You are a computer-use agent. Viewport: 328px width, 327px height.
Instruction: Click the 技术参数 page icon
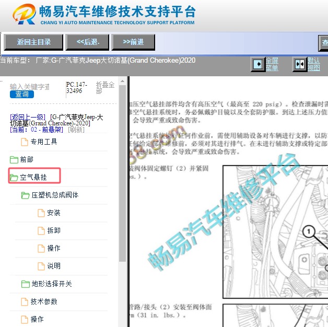click(x=25, y=302)
